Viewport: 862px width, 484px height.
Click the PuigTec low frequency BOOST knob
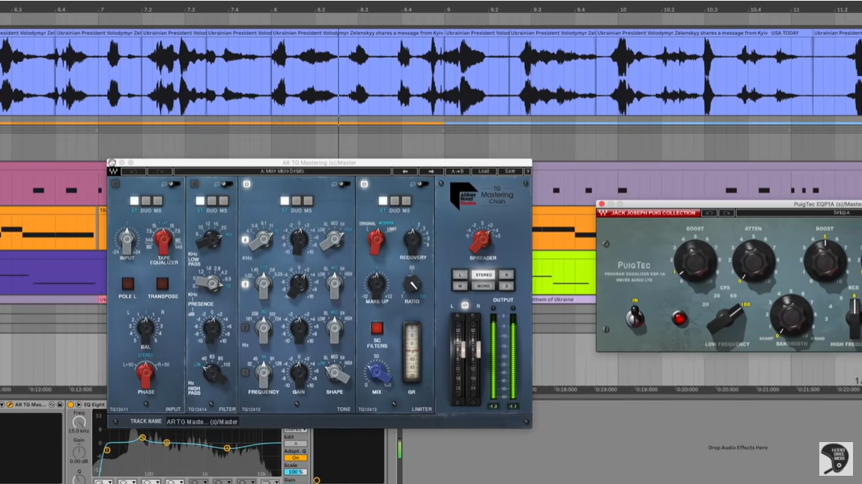pyautogui.click(x=696, y=261)
